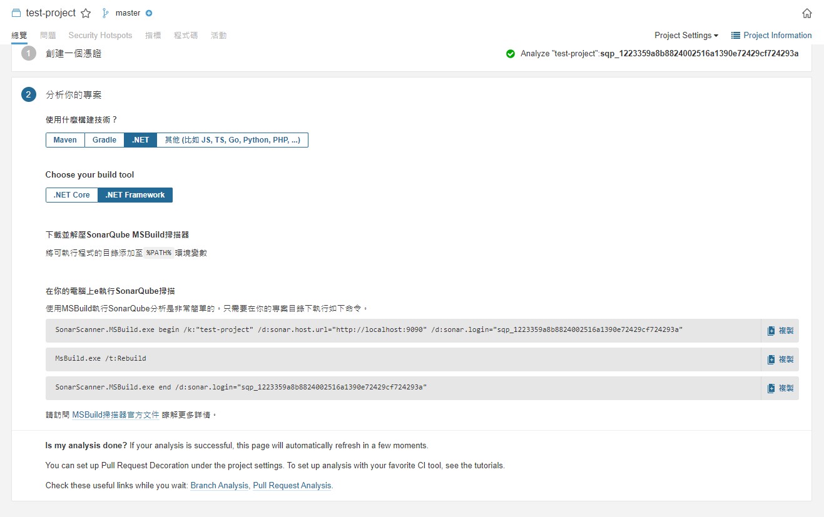Screen dimensions: 824x517
Task: Select .NET build technology
Action: (141, 140)
